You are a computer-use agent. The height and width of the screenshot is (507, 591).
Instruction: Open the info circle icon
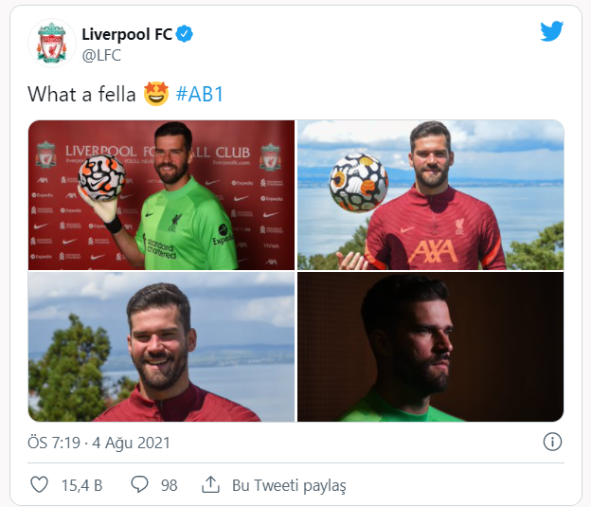(553, 442)
